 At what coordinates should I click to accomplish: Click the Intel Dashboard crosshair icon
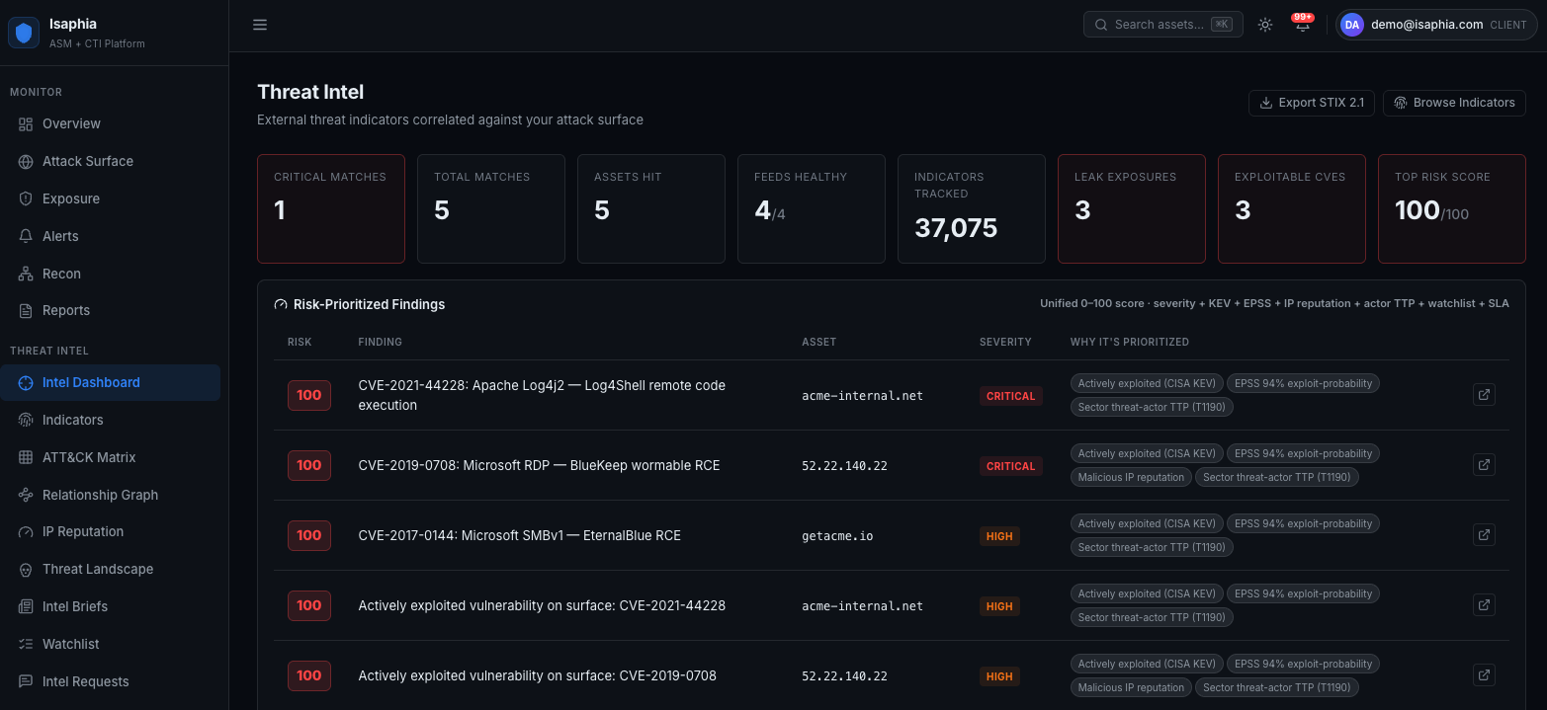26,382
